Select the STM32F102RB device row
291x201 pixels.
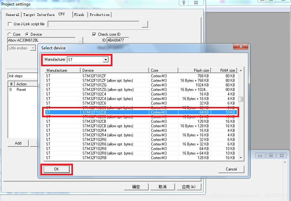(141, 158)
